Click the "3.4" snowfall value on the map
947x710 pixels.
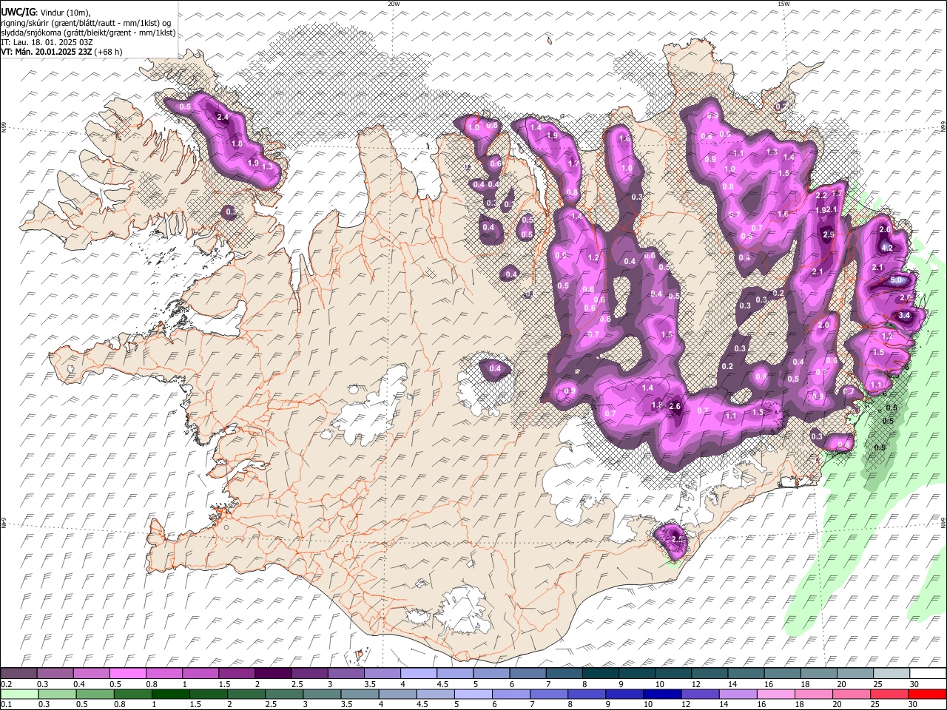(x=904, y=316)
